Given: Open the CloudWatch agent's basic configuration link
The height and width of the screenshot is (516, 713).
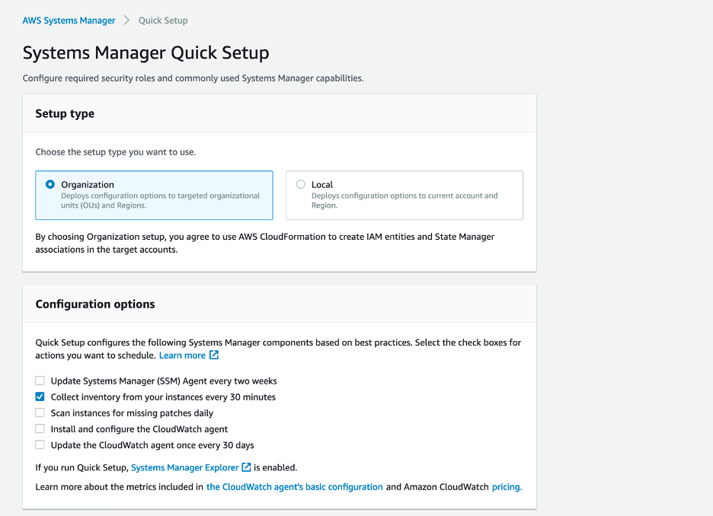Looking at the screenshot, I should 295,486.
